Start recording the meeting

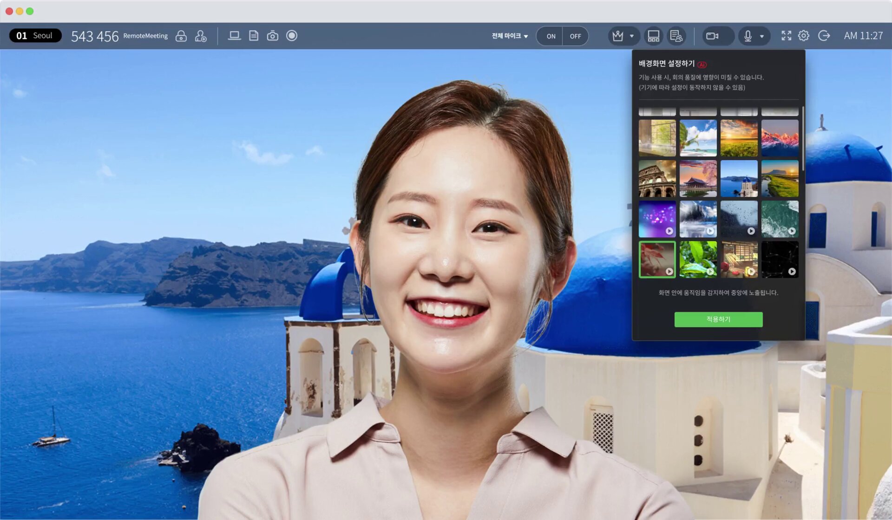[292, 35]
